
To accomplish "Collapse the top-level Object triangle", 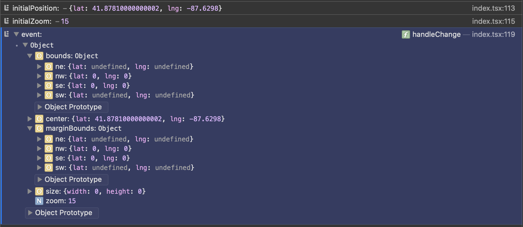I will pyautogui.click(x=25, y=45).
